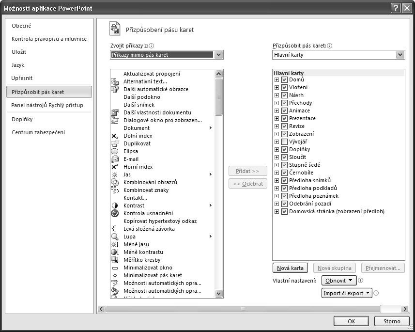Screen dimensions: 415x332
Task: Expand the Doplňky tab node
Action: (x=277, y=149)
